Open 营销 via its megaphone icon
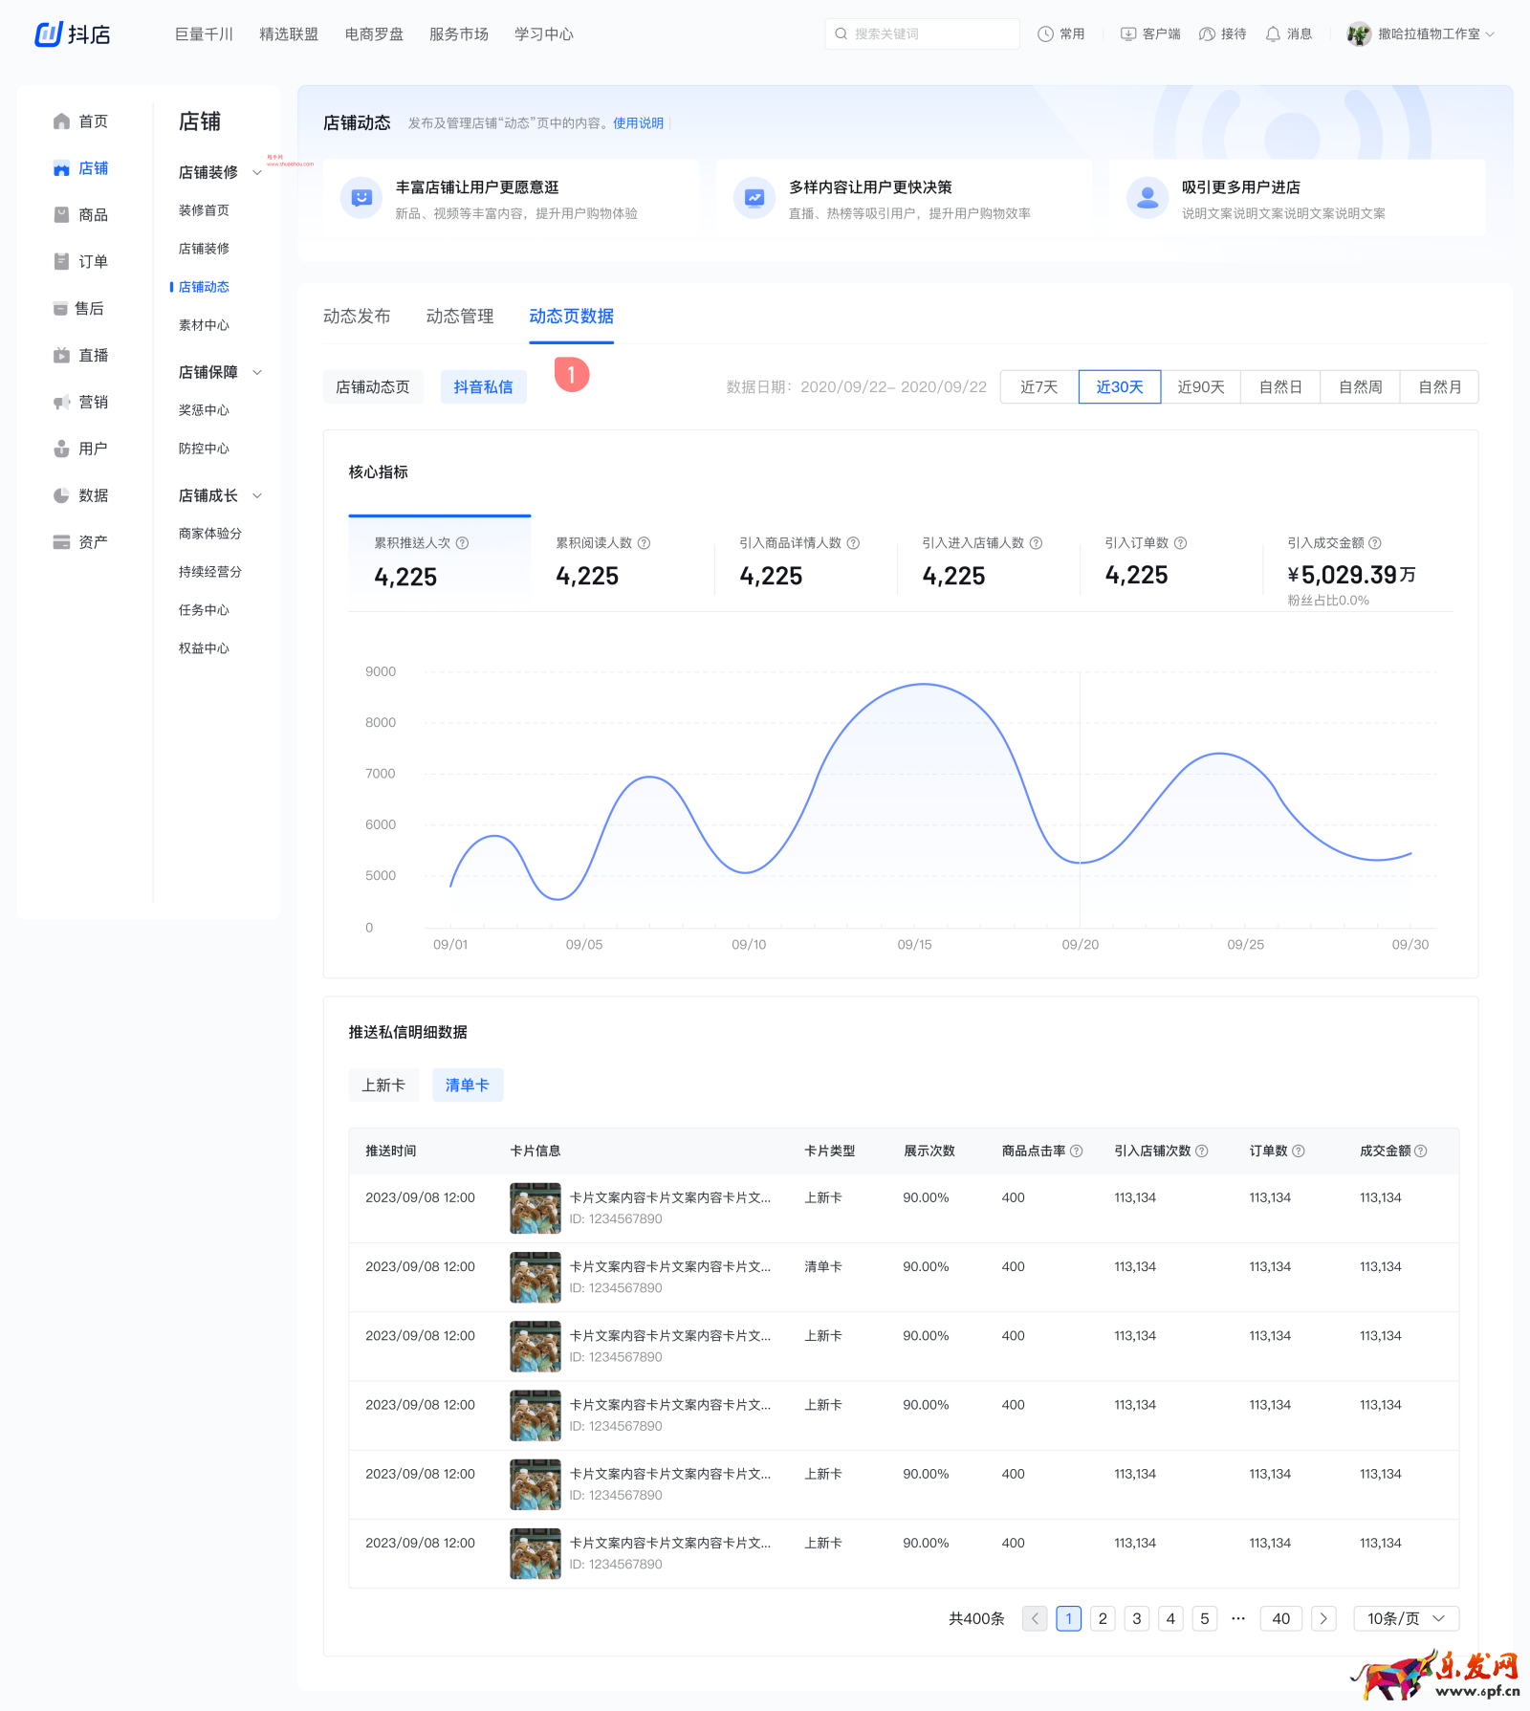 61,403
